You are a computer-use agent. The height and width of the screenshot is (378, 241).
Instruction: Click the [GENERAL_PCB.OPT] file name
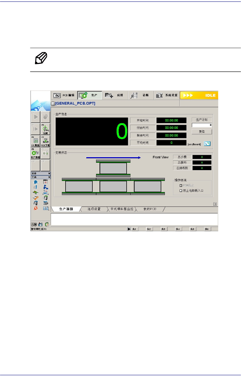tap(75, 104)
